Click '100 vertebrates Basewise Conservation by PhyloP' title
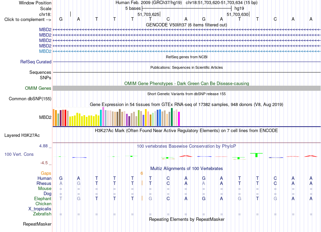This screenshot has height=232, width=321. click(187, 146)
